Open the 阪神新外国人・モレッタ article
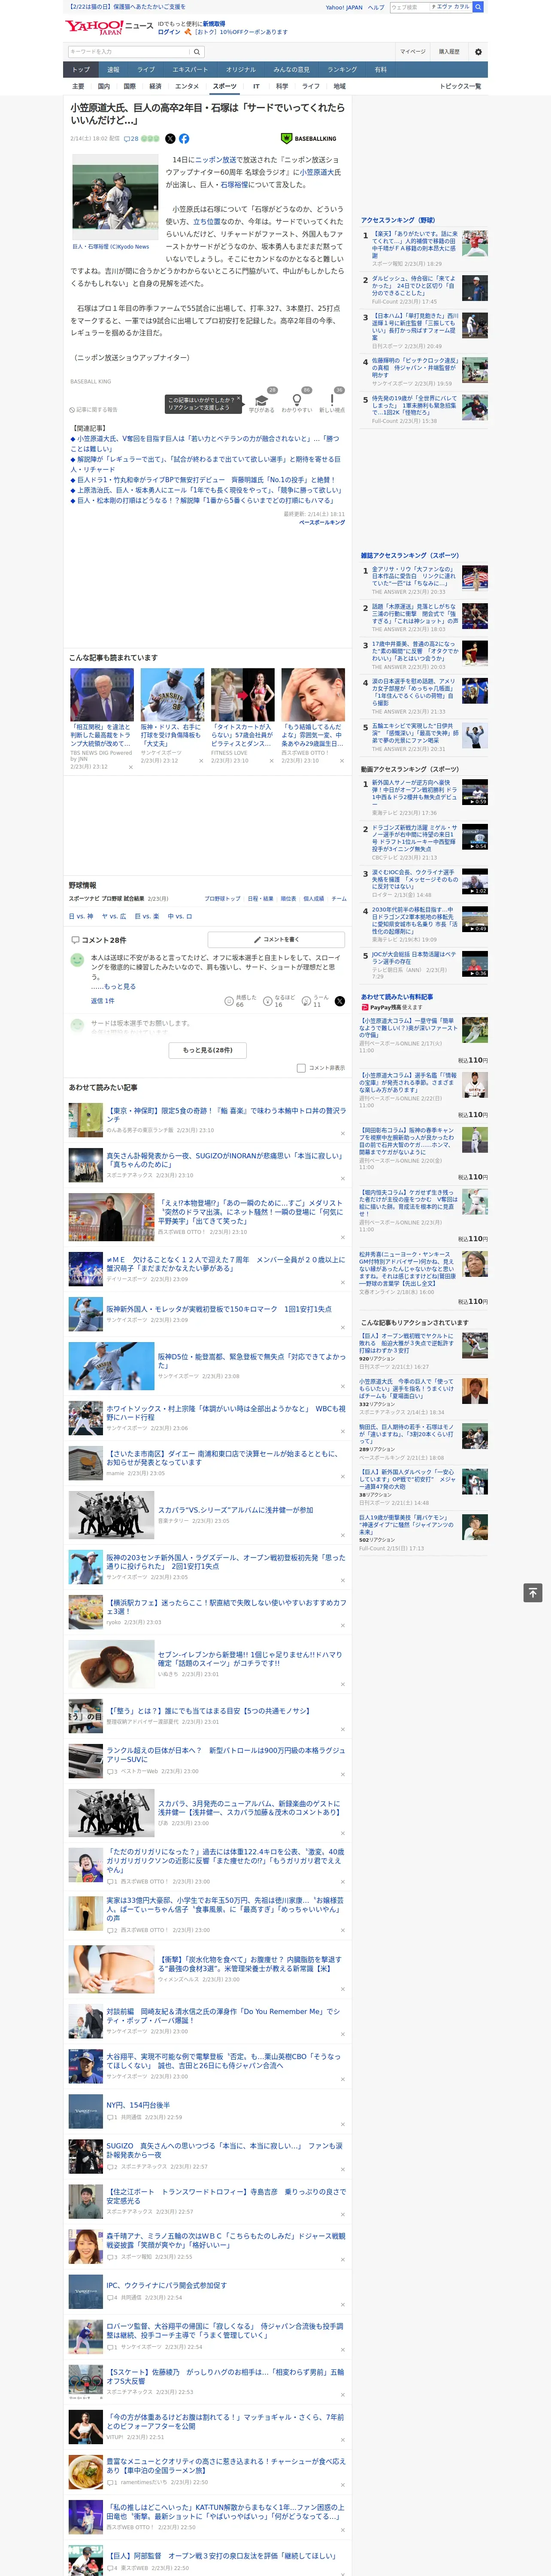551x2576 pixels. [219, 1309]
